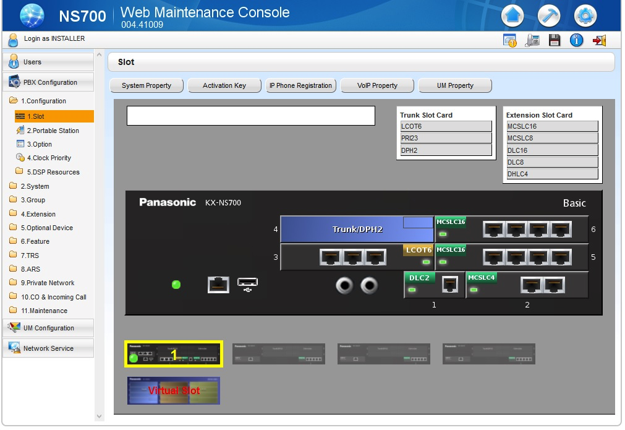Select shelf thumbnail 1 highlighted in yellow
The width and height of the screenshot is (625, 430).
174,354
